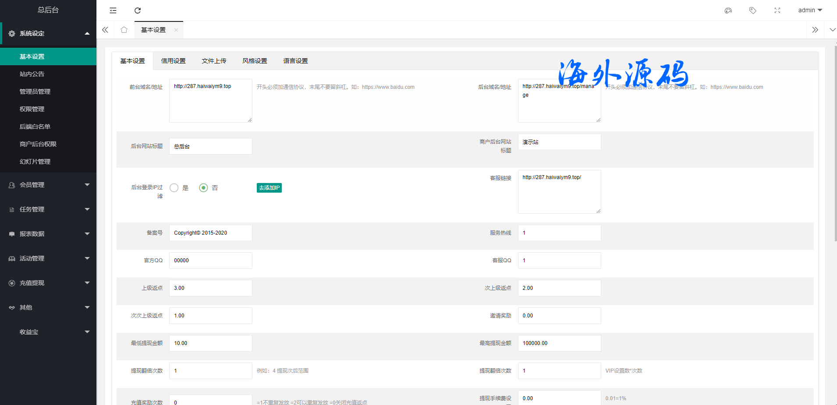Go to the home tab icon
The image size is (837, 405).
click(124, 30)
